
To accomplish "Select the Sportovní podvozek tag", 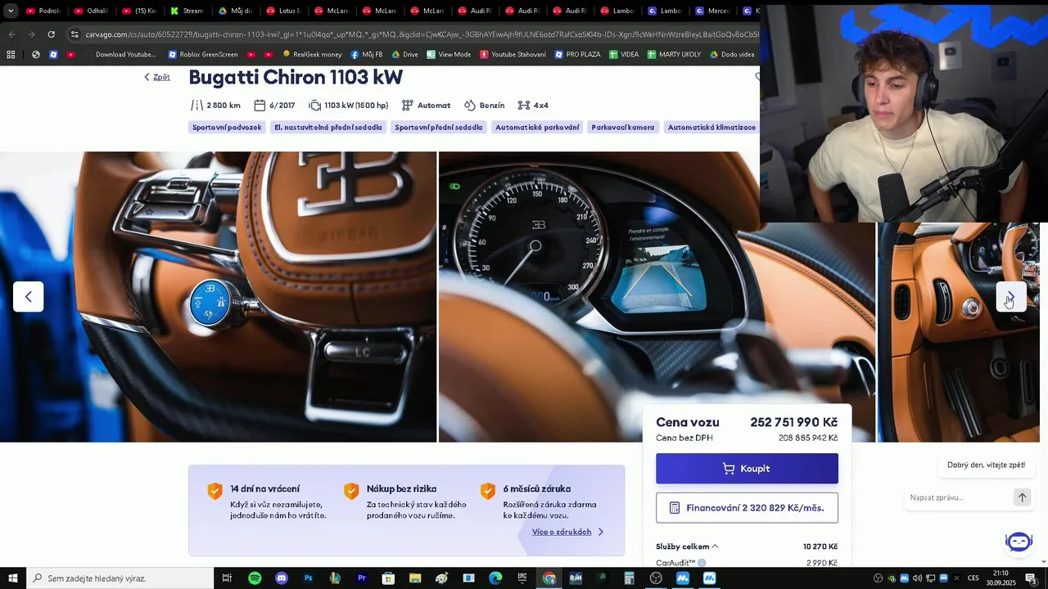I will [227, 128].
